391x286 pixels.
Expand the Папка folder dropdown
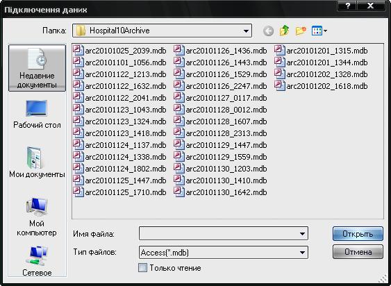246,31
